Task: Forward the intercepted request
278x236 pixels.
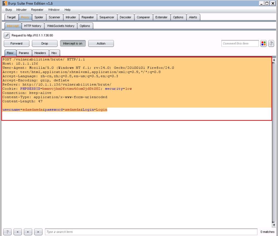Action: (x=16, y=43)
